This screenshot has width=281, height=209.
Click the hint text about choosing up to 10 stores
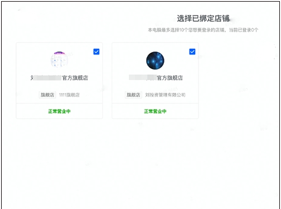(203, 30)
